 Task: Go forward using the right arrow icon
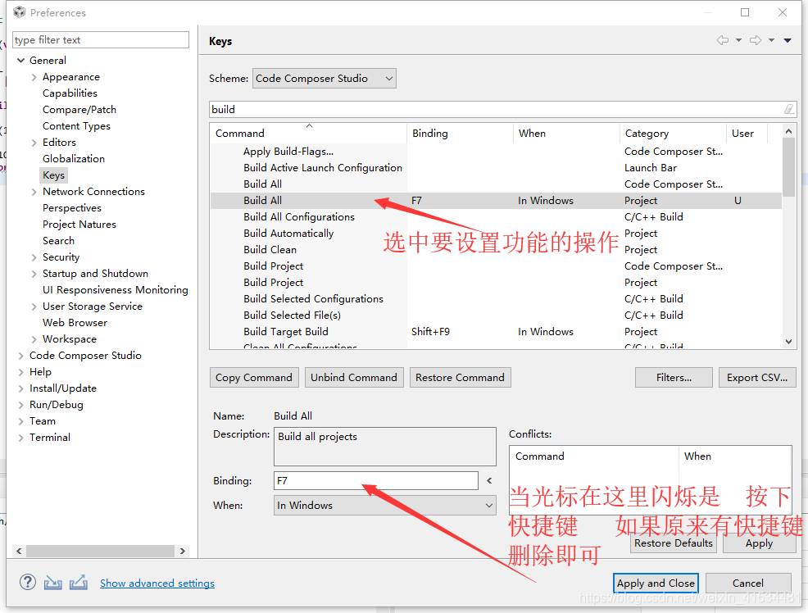point(756,40)
